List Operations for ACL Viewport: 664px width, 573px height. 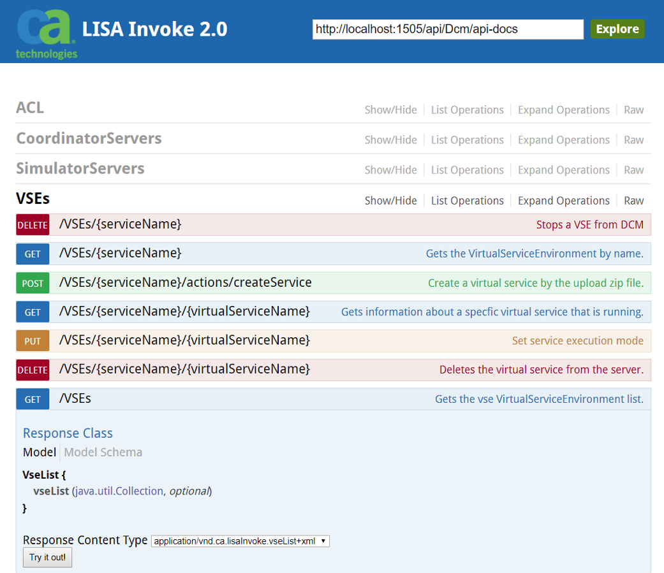467,110
